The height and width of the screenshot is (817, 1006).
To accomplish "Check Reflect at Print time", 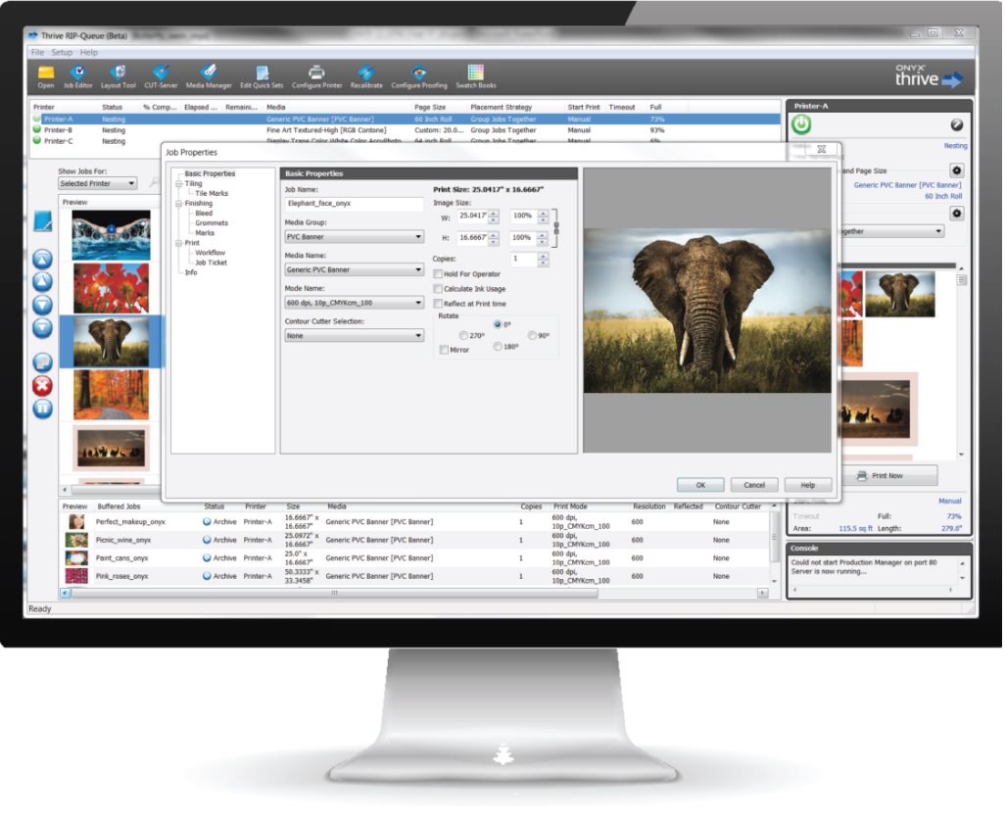I will [438, 304].
